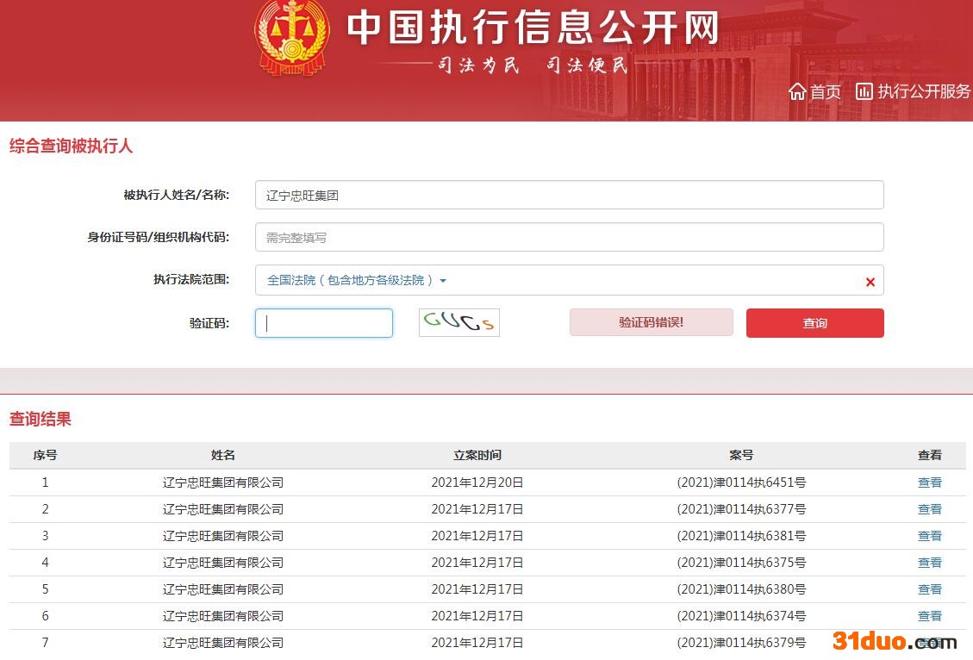Screen dimensions: 973x660
Task: View details for case 津0114执6451号
Action: click(x=929, y=483)
